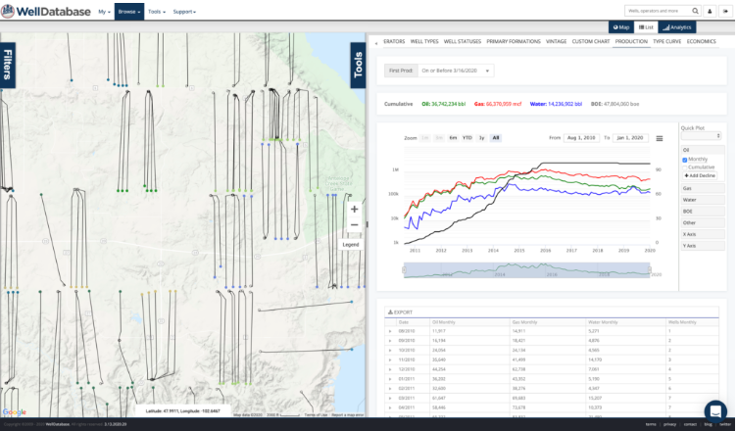Set chart zoom to All
This screenshot has width=737, height=431.
495,138
